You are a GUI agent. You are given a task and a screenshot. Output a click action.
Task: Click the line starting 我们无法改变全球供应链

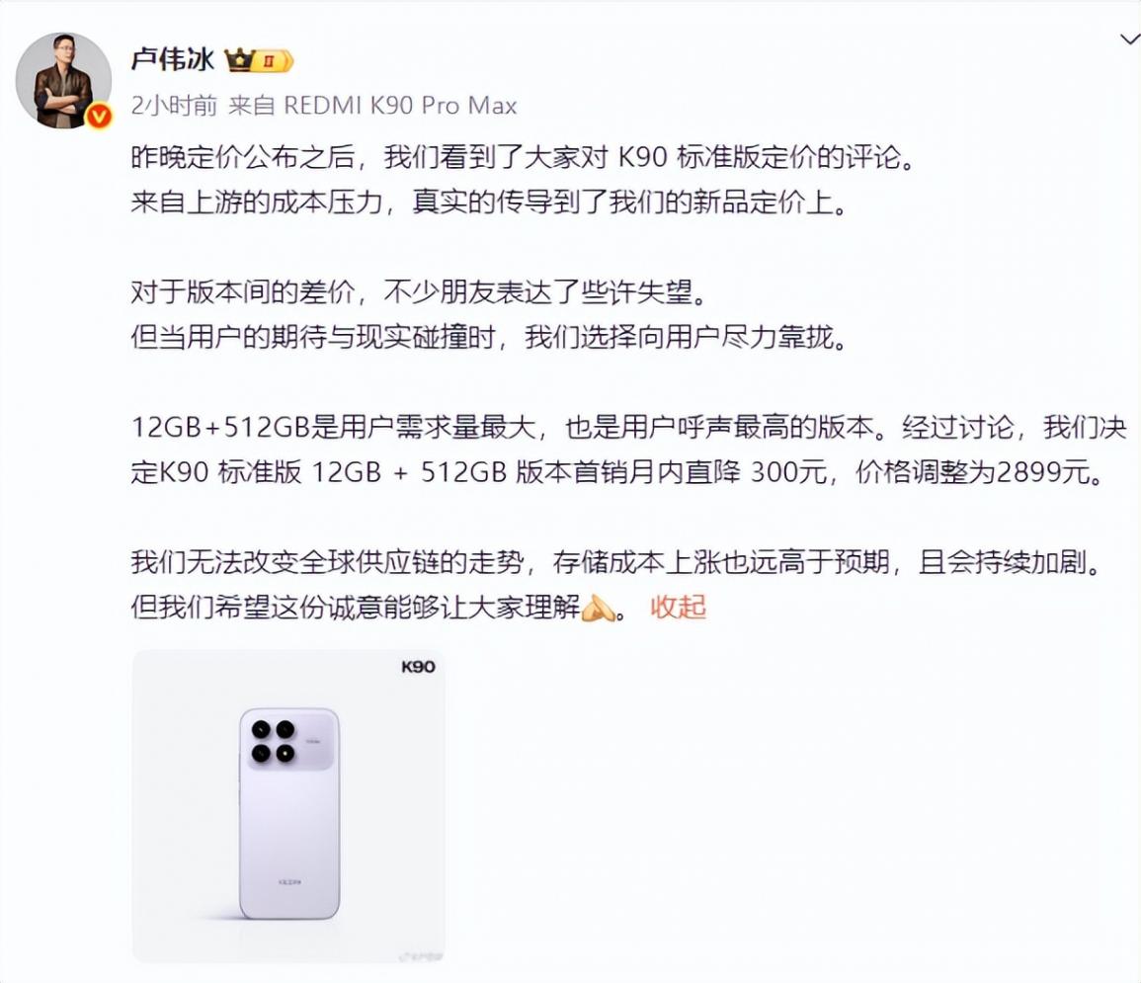click(616, 562)
